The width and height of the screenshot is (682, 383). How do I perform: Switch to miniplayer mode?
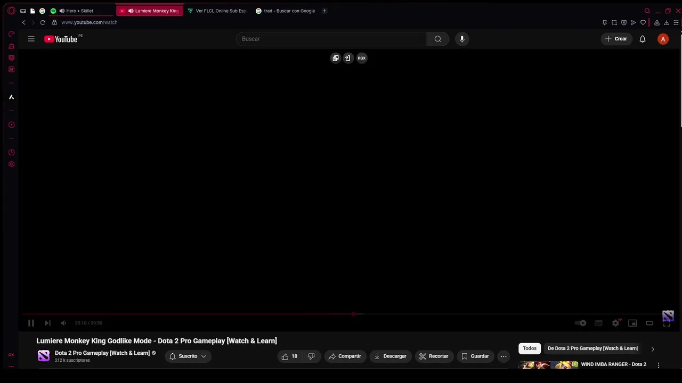coord(632,323)
